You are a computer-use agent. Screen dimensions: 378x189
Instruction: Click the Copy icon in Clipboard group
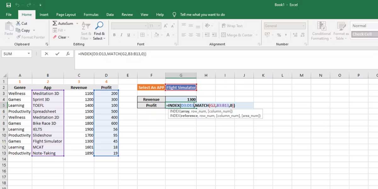(18, 30)
